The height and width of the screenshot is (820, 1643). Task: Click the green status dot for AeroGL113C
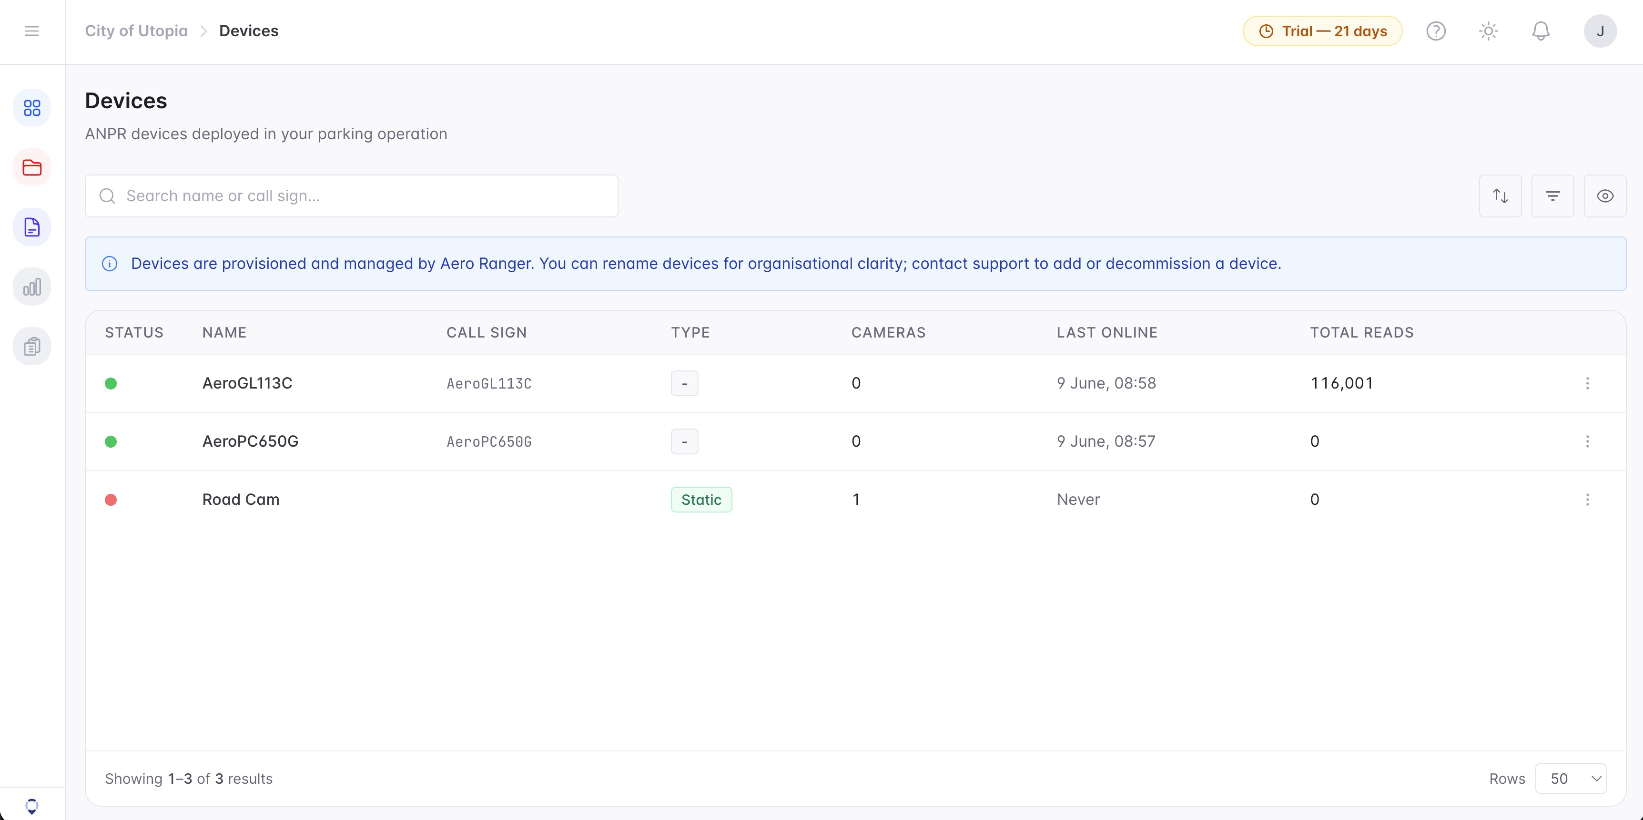[x=111, y=383]
